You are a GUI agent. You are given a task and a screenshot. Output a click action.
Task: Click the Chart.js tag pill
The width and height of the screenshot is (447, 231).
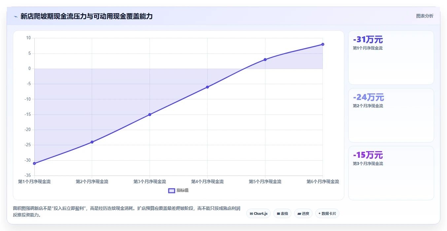coord(258,214)
